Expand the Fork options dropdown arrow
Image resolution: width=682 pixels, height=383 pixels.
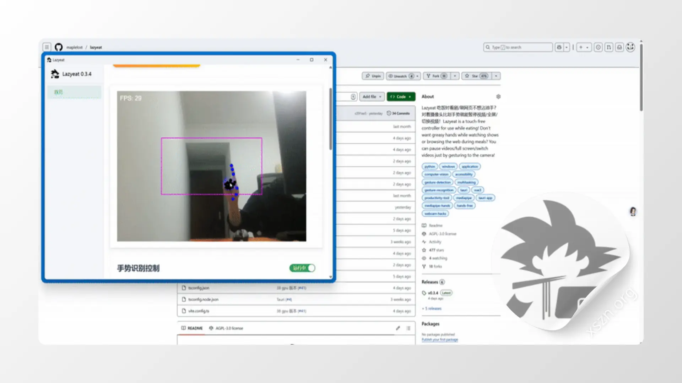[455, 76]
